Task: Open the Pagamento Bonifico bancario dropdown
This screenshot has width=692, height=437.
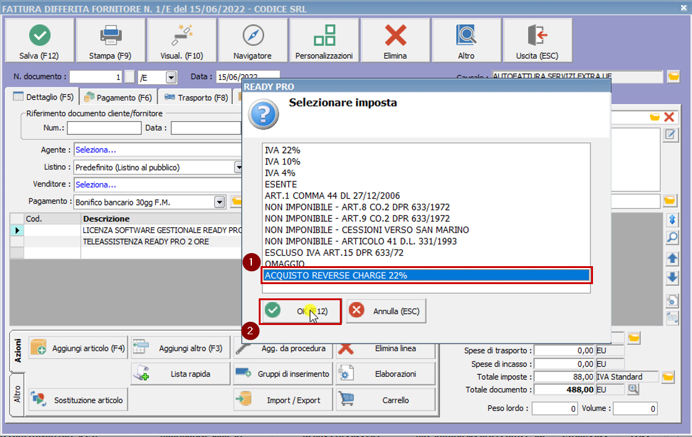Action: coord(219,202)
